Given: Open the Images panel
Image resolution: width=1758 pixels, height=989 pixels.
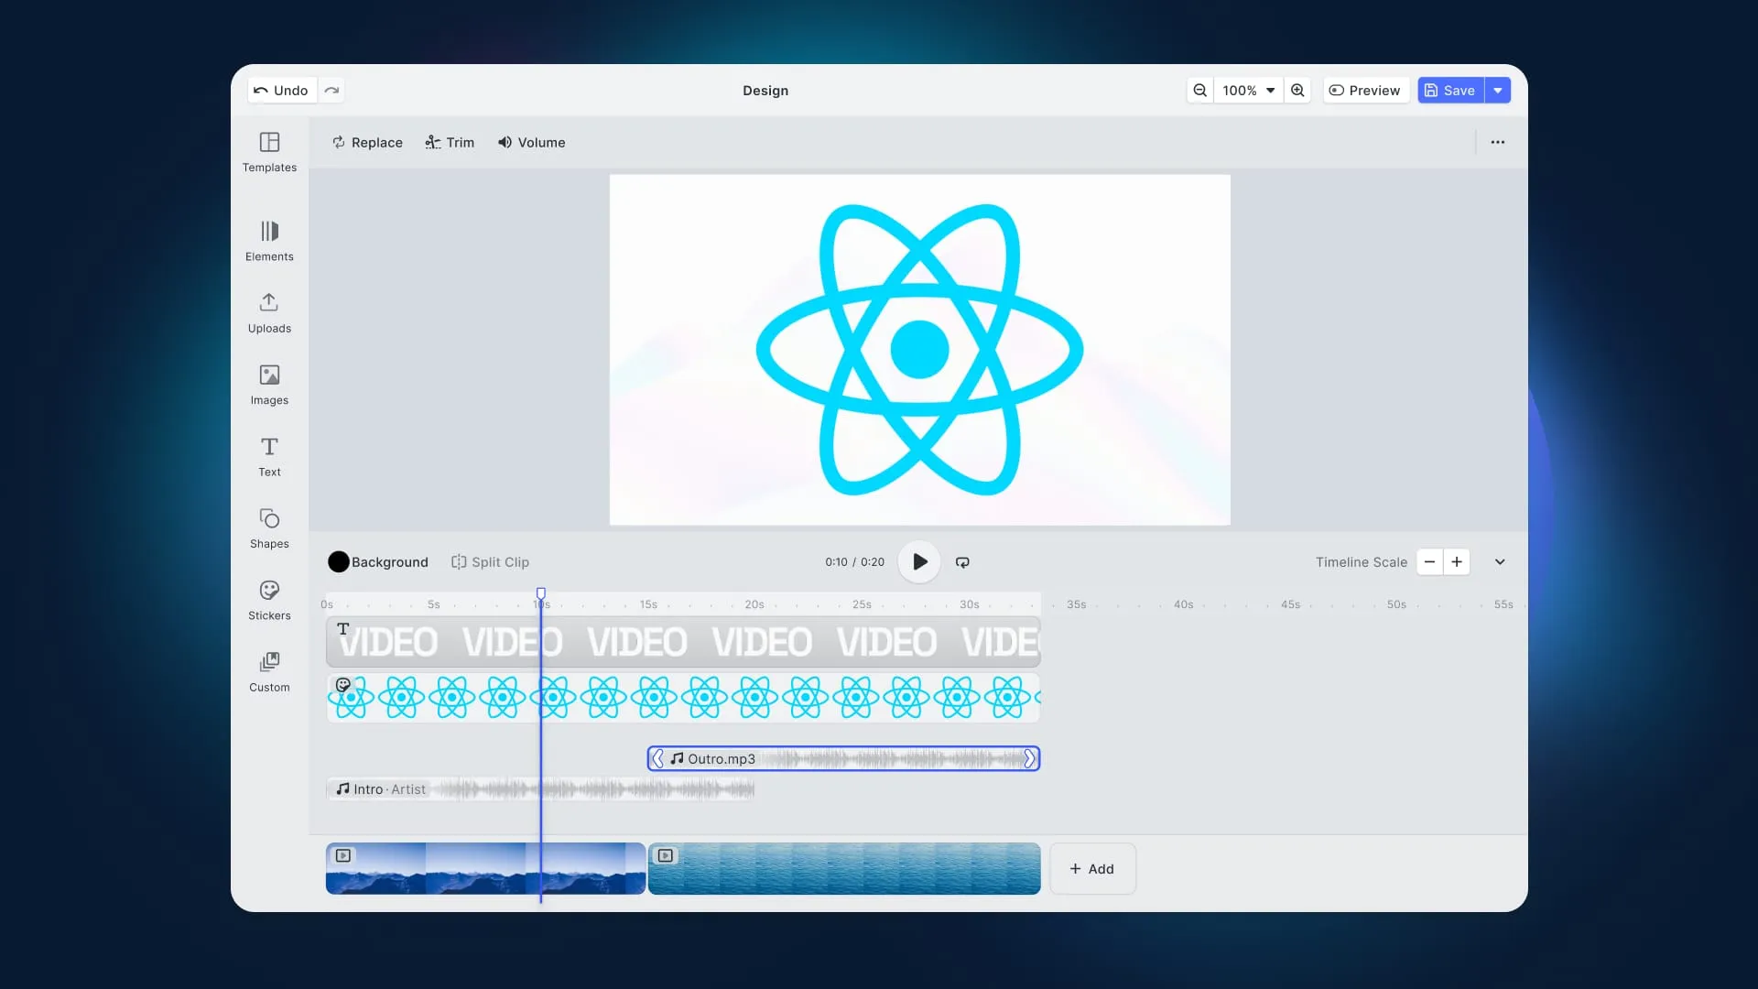Looking at the screenshot, I should tap(269, 385).
